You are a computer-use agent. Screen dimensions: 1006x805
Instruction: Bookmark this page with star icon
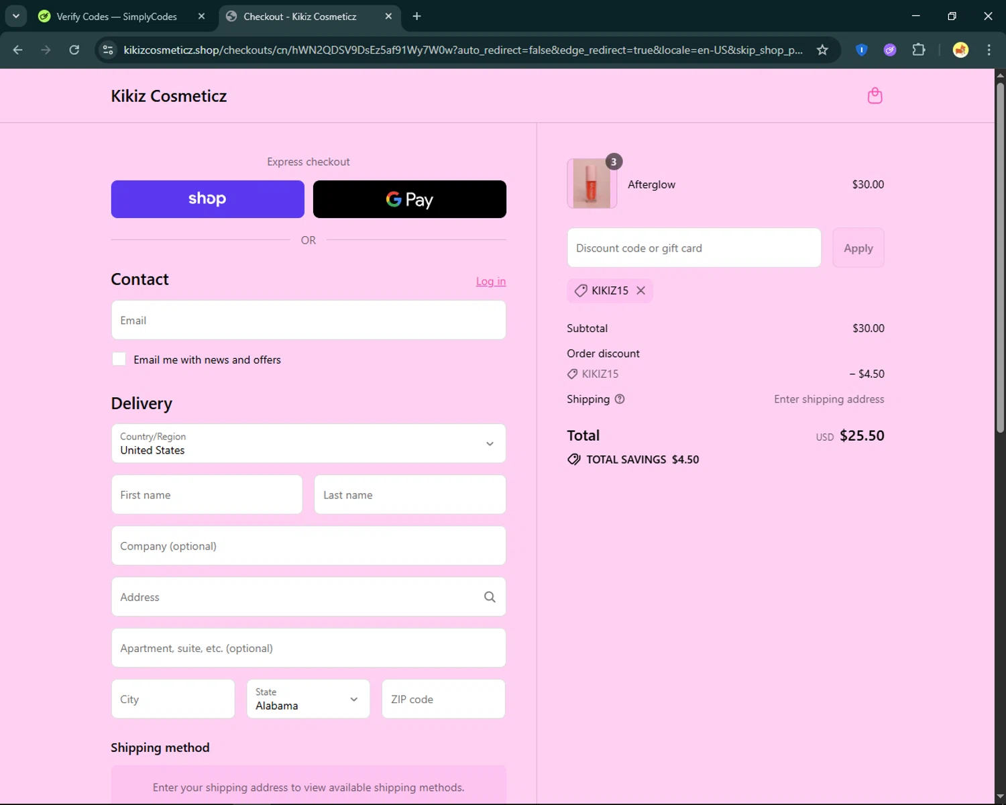tap(822, 50)
